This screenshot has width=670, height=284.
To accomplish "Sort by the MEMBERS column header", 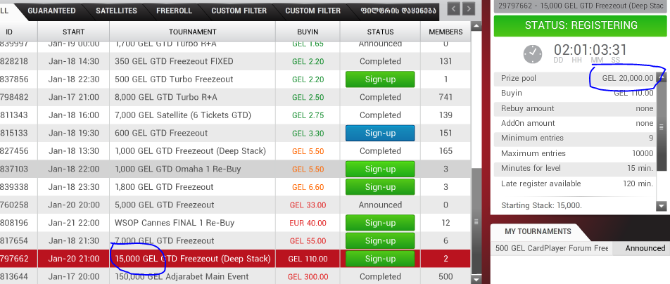I will (445, 32).
